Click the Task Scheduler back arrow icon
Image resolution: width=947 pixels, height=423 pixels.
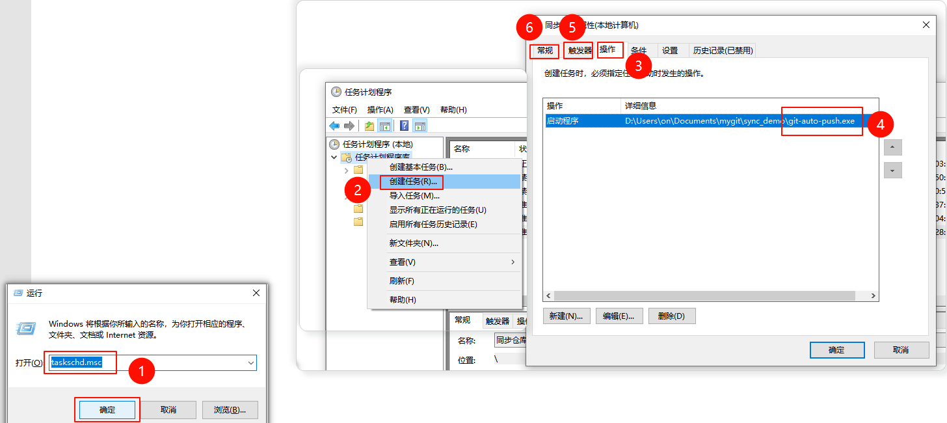click(x=334, y=126)
